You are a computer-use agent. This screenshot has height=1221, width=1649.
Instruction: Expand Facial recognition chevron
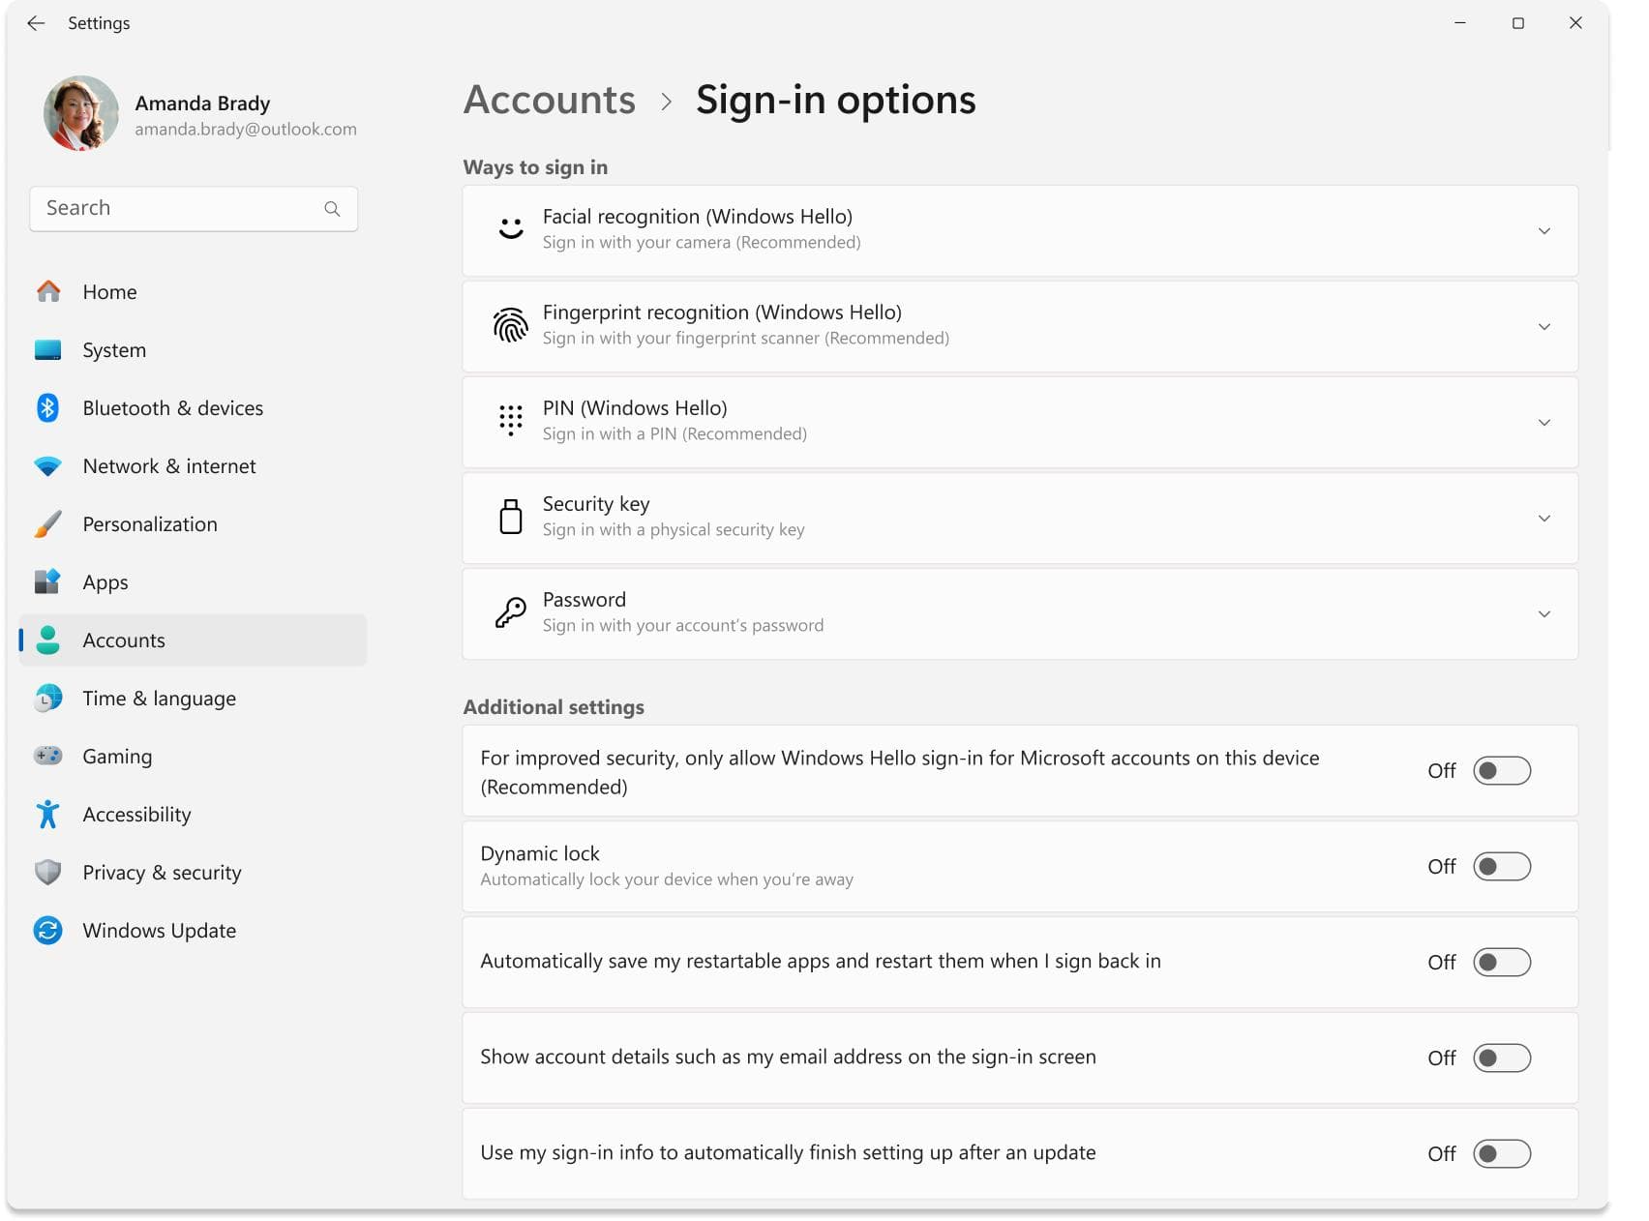1544,231
